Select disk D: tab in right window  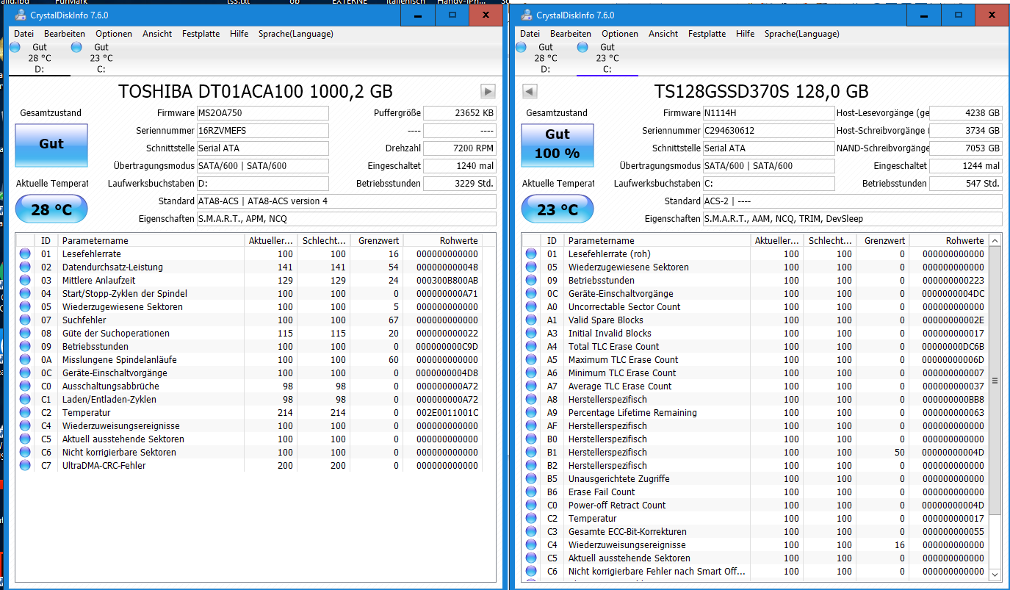pyautogui.click(x=545, y=58)
